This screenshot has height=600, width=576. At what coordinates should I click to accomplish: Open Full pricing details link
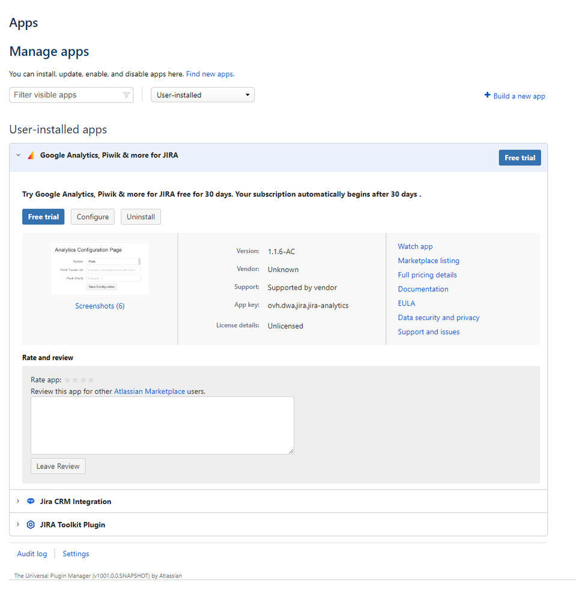(x=427, y=274)
